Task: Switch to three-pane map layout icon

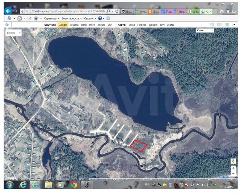Action: pyautogui.click(x=227, y=25)
